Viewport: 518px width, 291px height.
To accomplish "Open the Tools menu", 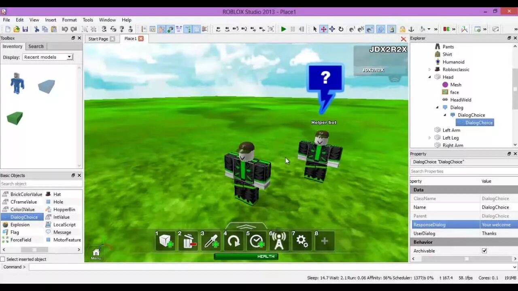I will (x=88, y=20).
